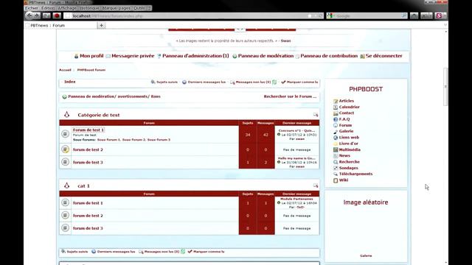Click the red record button in the browser toolbar
The width and height of the screenshot is (472, 265).
pos(57,15)
